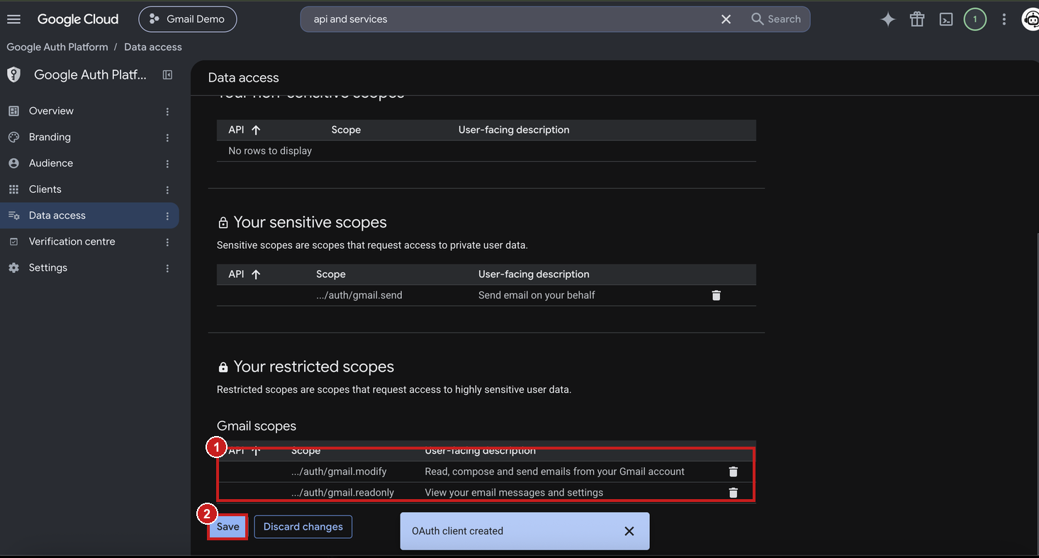This screenshot has height=558, width=1039.
Task: Open three-dot menu next to Branding
Action: point(167,138)
